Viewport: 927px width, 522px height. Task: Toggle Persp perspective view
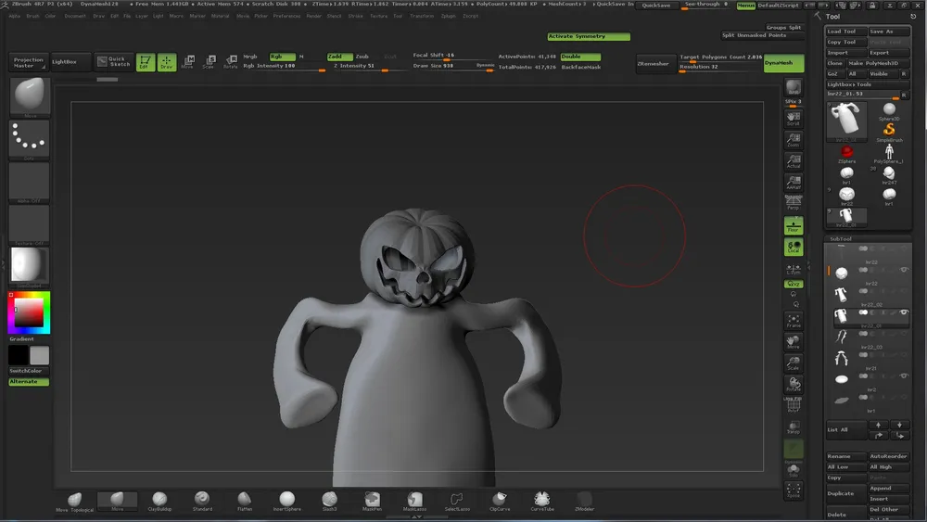coord(793,204)
